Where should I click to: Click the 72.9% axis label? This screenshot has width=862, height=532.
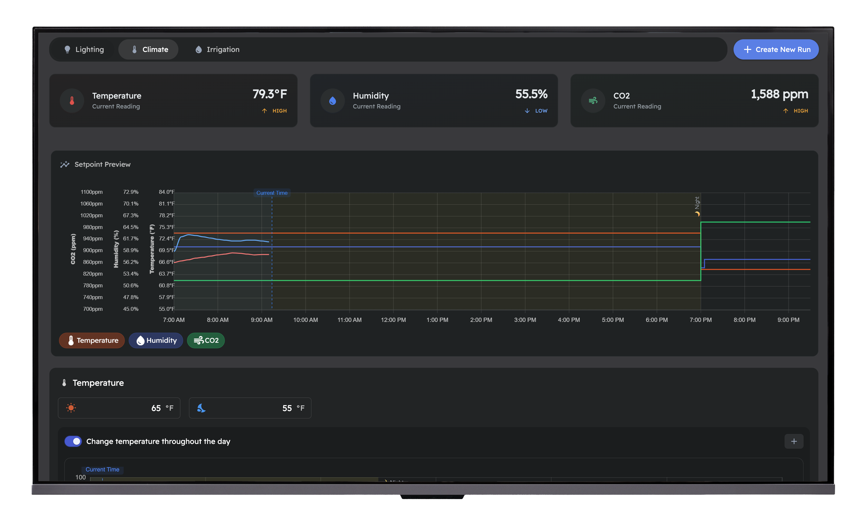(x=130, y=192)
